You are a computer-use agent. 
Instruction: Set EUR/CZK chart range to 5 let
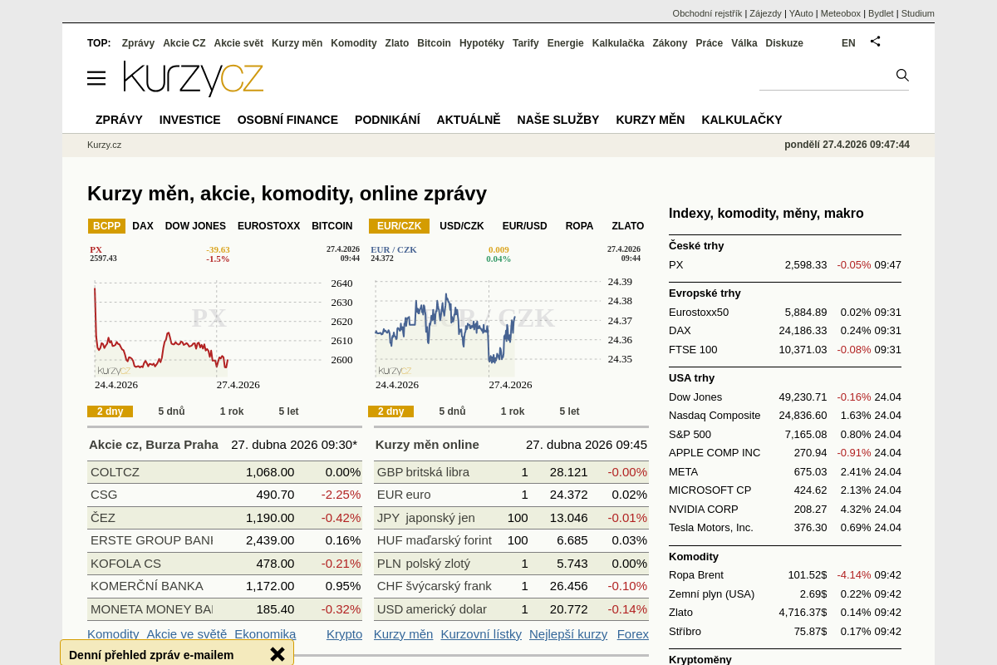pyautogui.click(x=569, y=411)
